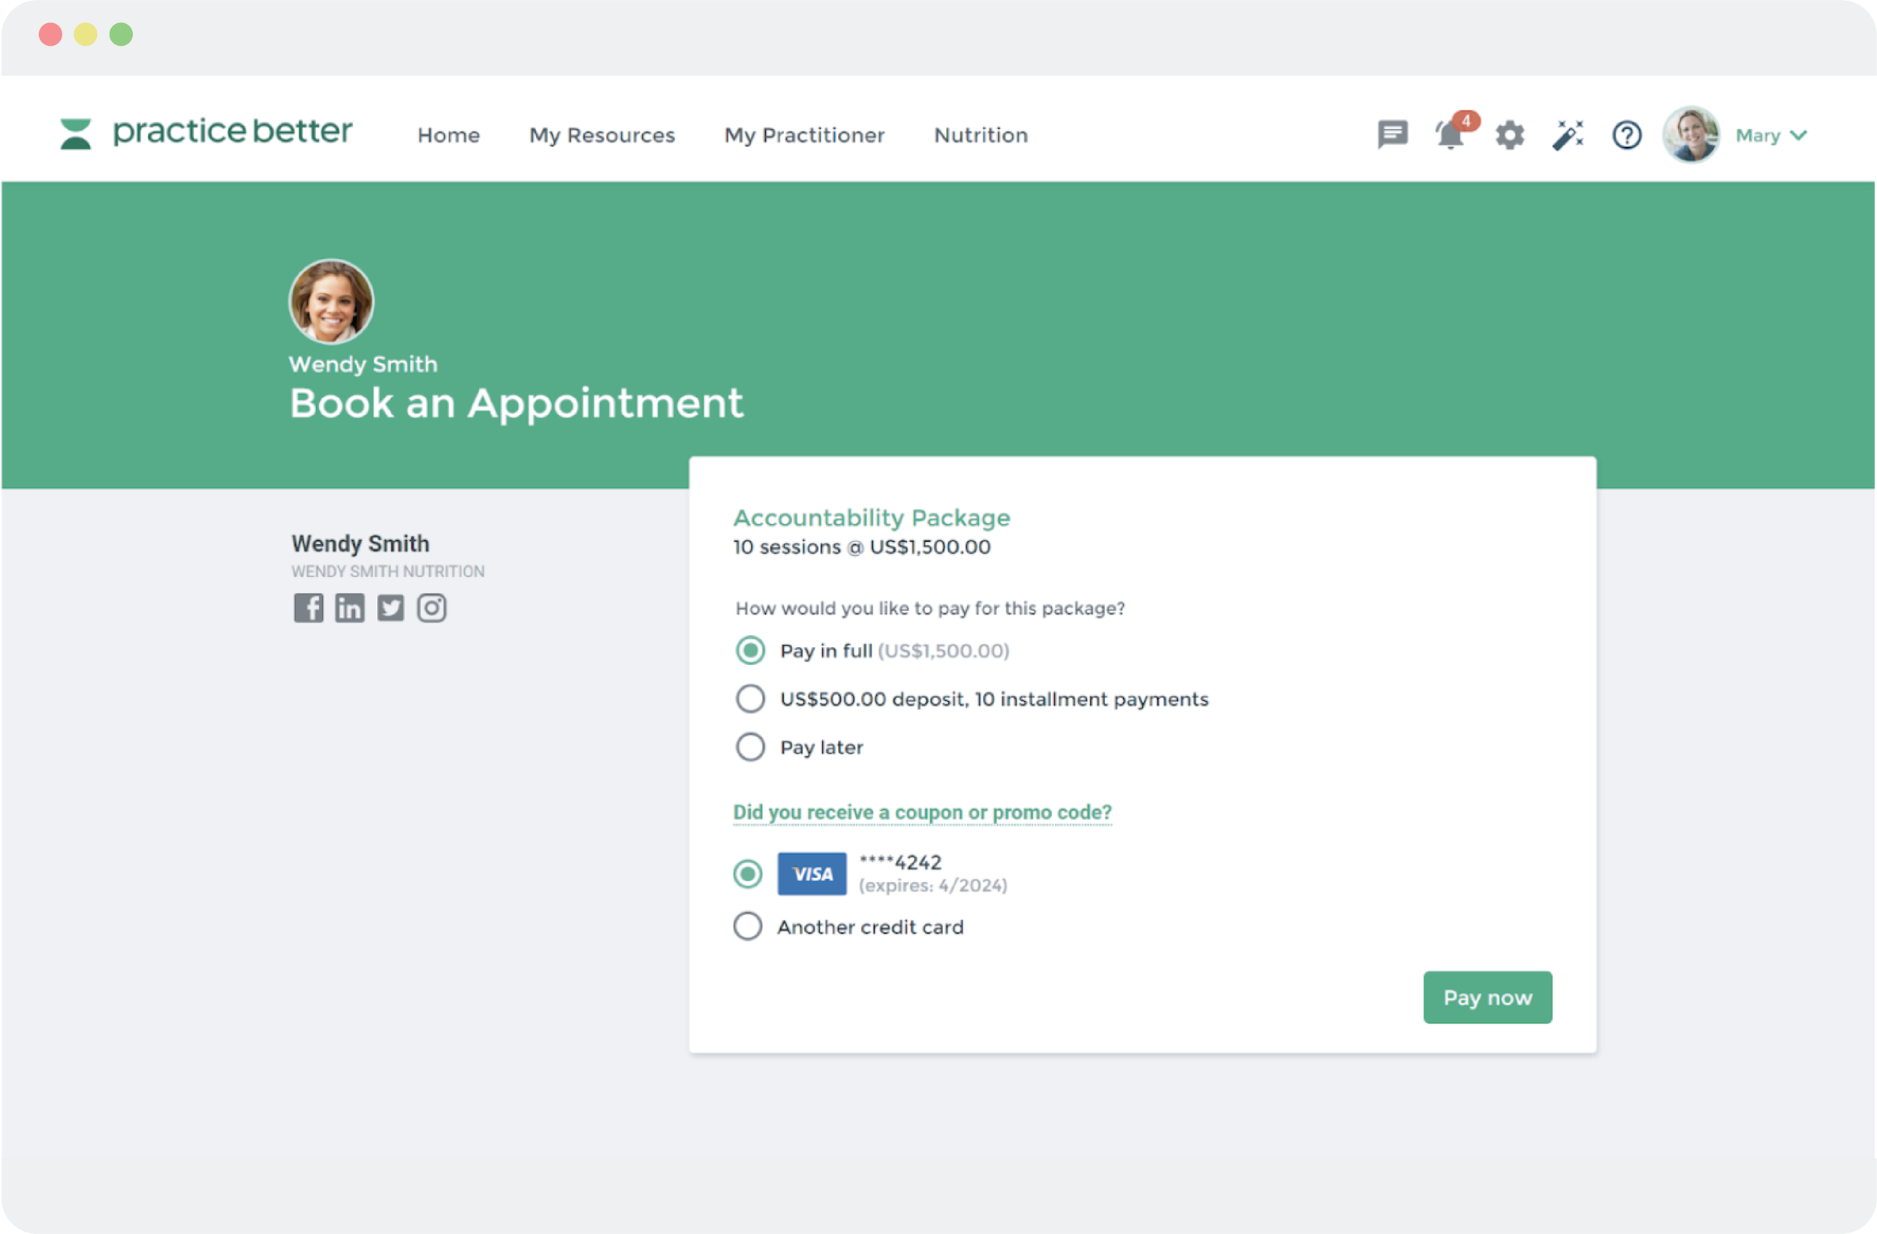Open the My Resources menu
This screenshot has width=1877, height=1234.
[x=601, y=135]
